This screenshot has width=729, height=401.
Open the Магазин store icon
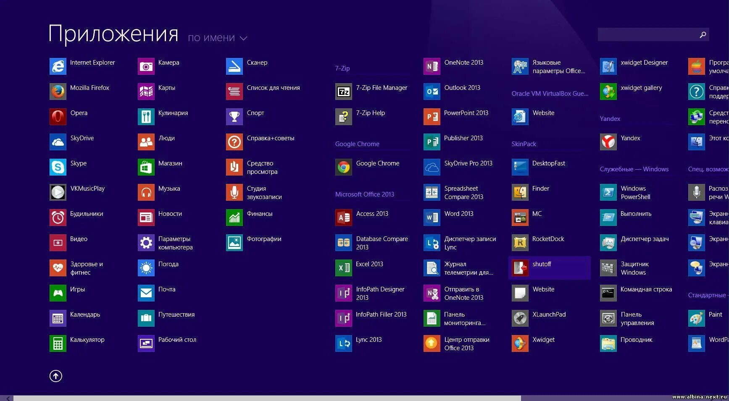[146, 167]
